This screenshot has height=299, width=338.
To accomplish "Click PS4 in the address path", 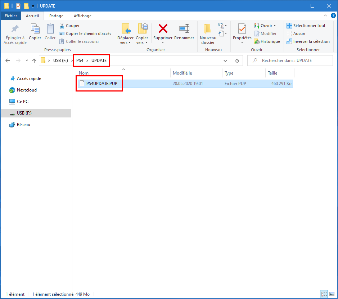I will pyautogui.click(x=80, y=61).
